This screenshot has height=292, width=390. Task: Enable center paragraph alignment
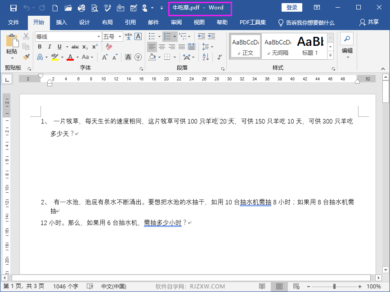[x=161, y=46]
